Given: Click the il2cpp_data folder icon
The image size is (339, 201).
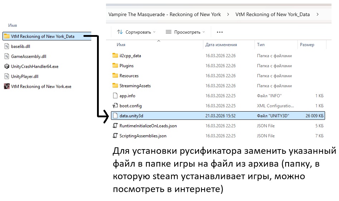Looking at the screenshot, I should coord(115,56).
